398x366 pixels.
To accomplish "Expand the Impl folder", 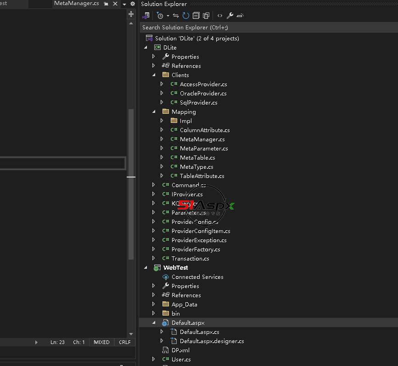I will coord(162,121).
